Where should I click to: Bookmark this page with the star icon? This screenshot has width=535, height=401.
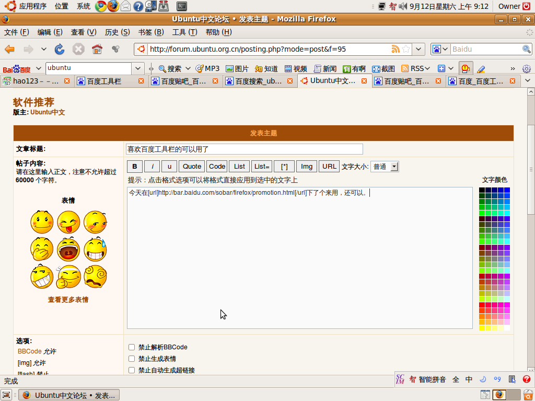coord(406,49)
